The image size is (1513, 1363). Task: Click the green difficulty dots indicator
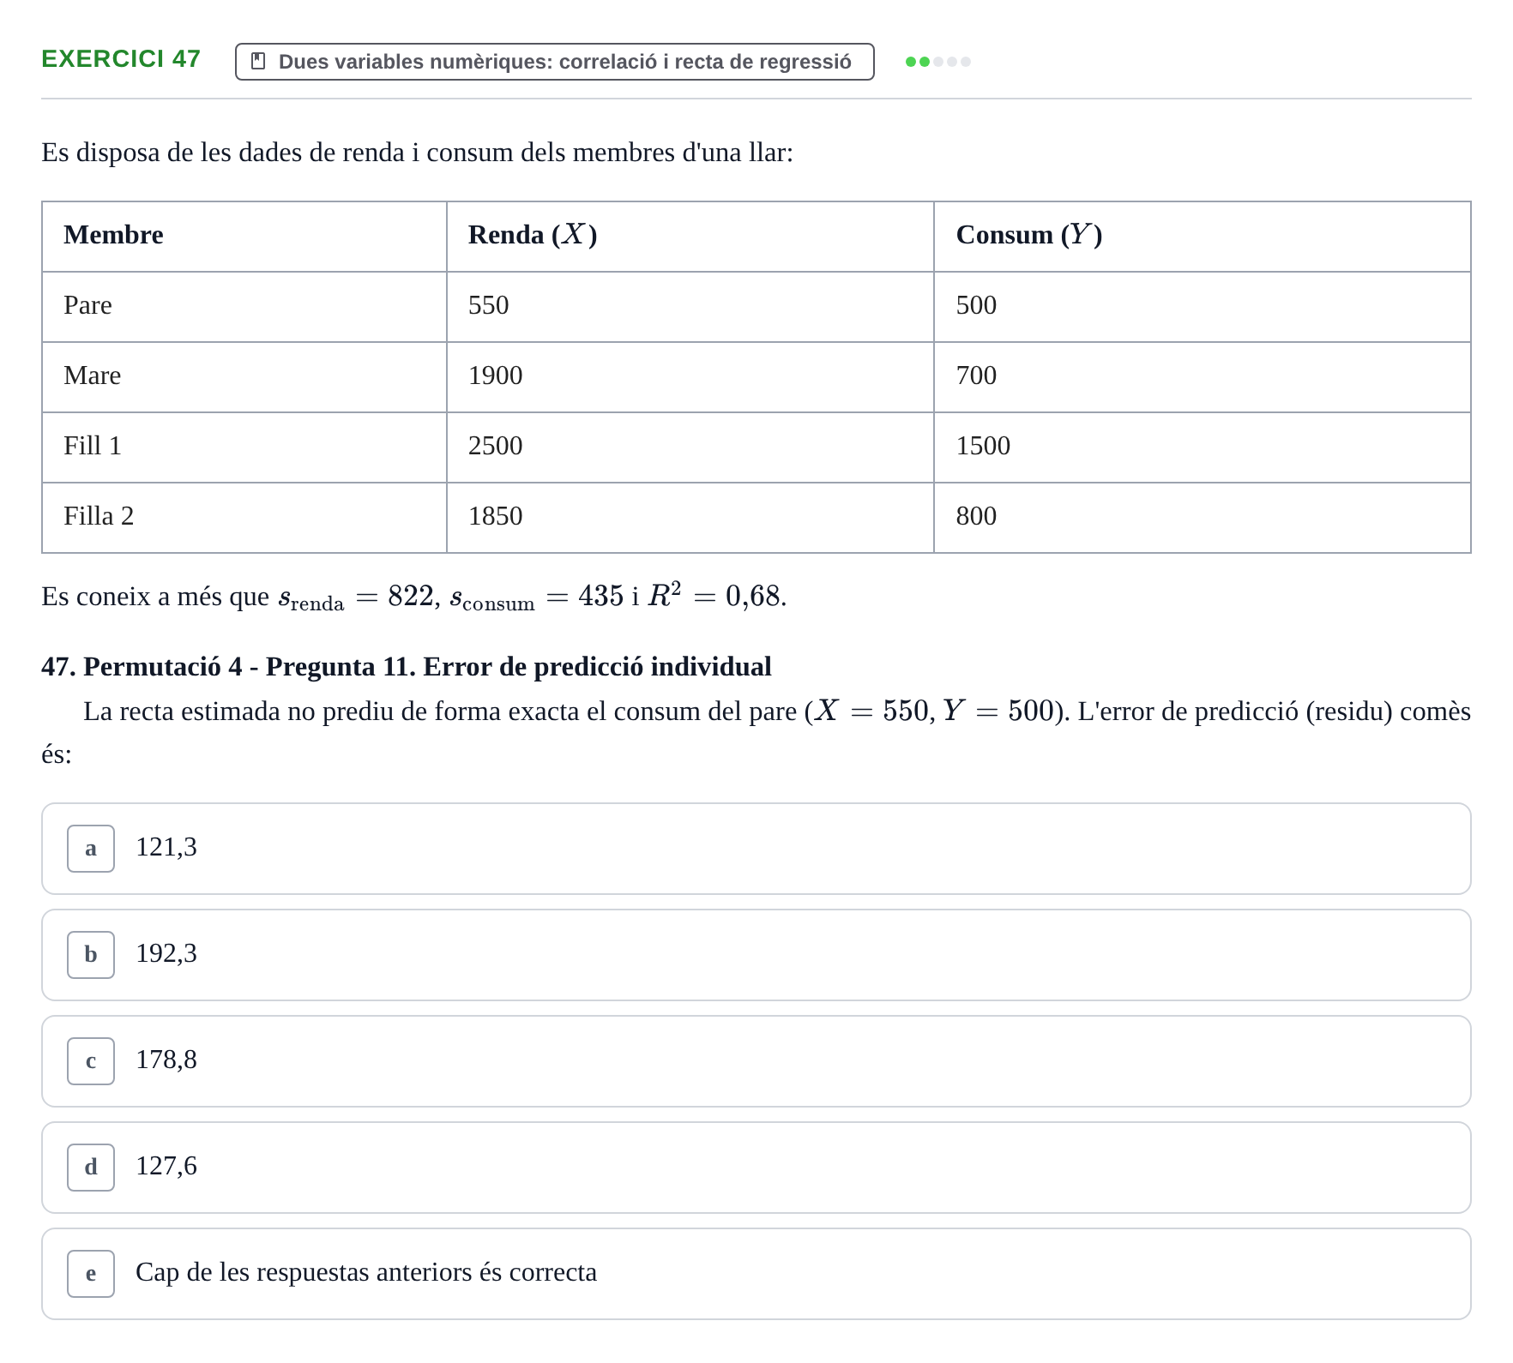pyautogui.click(x=937, y=62)
